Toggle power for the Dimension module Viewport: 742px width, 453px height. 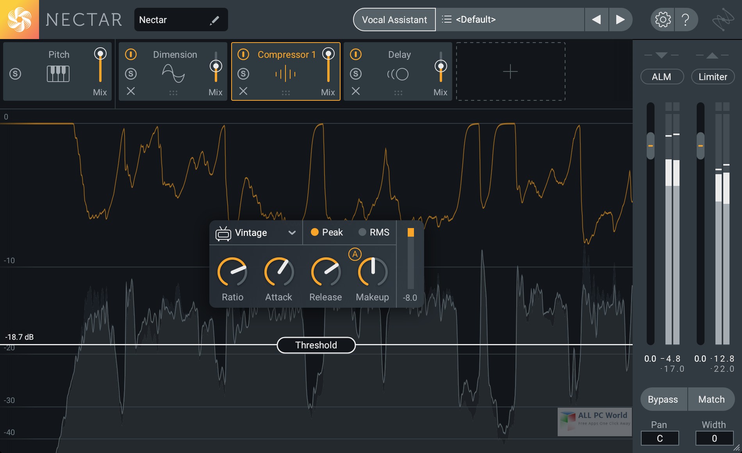click(131, 54)
